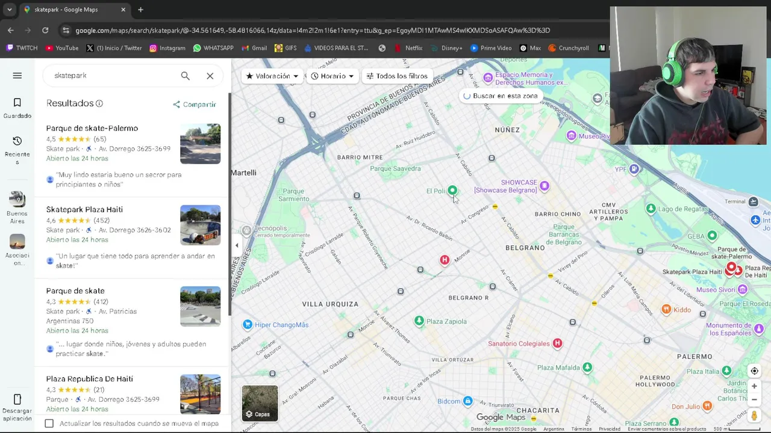Viewport: 771px width, 433px height.
Task: Click the Hiper ChangoMás shopping pin
Action: [x=248, y=325]
